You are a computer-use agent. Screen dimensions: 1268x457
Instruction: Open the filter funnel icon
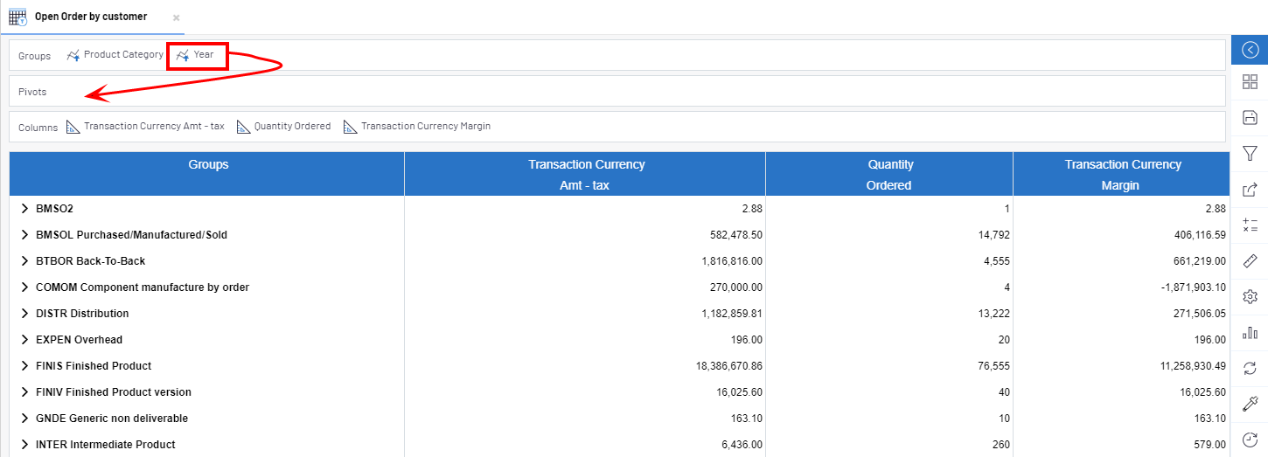tap(1250, 154)
